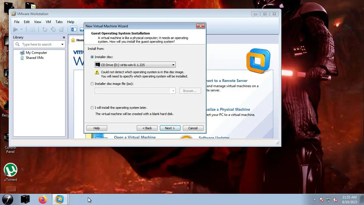
Task: Close the Library panel with the X
Action: (64, 37)
